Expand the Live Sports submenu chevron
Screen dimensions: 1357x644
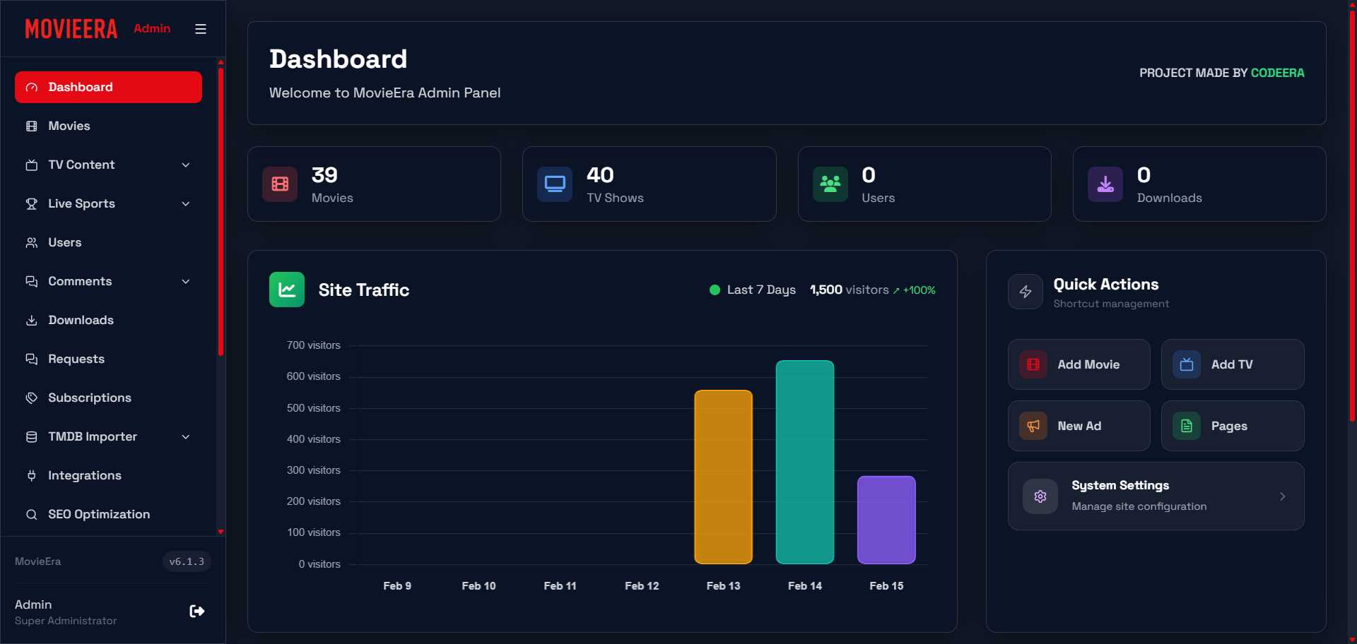(186, 204)
